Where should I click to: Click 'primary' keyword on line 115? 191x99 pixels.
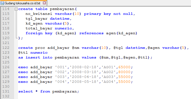pos(93,14)
